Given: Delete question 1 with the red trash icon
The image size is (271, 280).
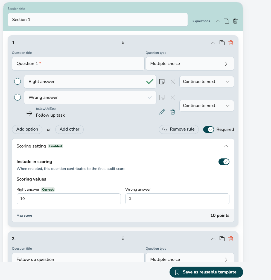Looking at the screenshot, I should click(231, 43).
